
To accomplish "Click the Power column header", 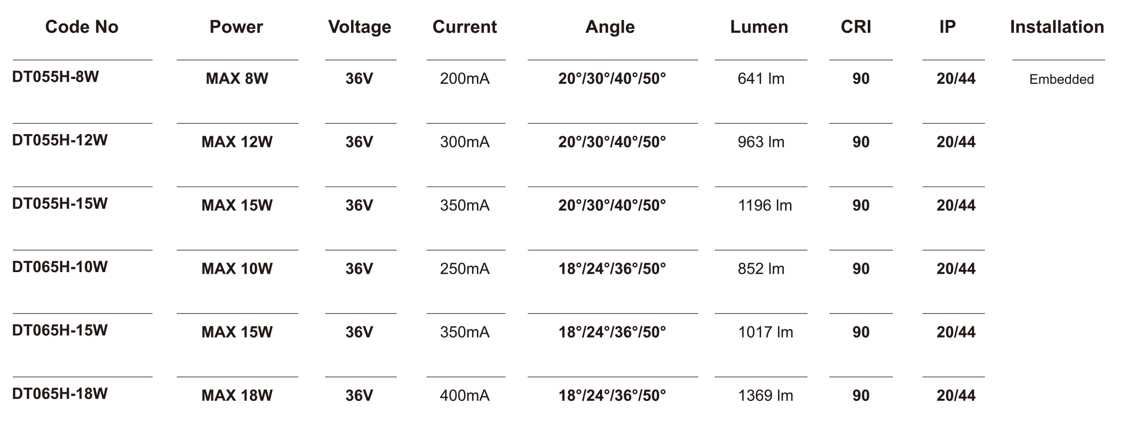I will 236,27.
